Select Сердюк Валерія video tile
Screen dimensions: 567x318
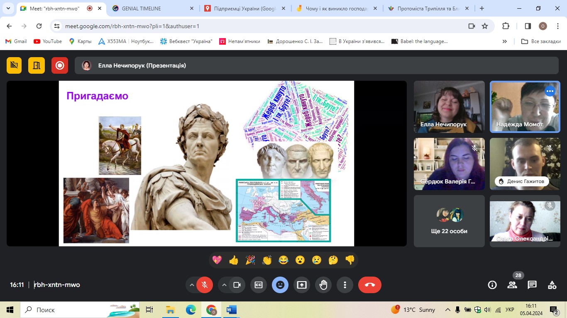[x=449, y=164]
